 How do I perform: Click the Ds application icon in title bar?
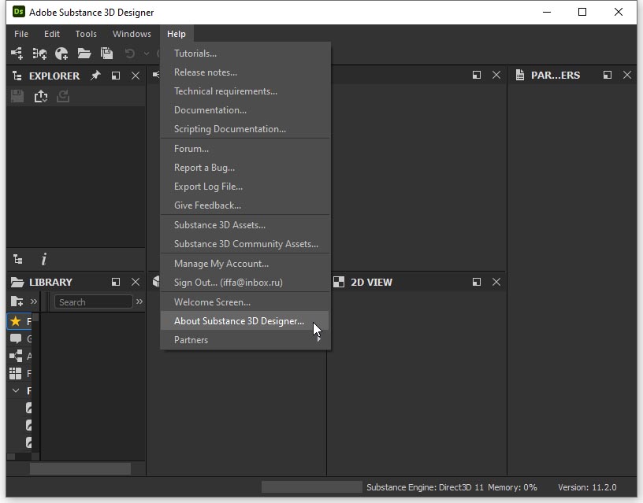pos(18,12)
